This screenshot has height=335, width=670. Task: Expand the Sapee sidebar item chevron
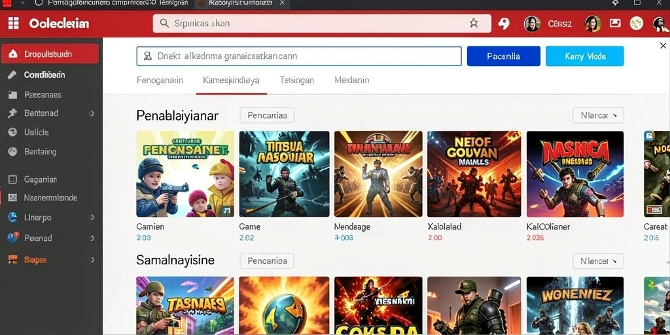[x=92, y=259]
